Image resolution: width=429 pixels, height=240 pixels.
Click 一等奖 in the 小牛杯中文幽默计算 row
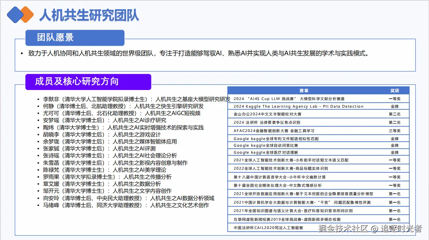click(x=395, y=177)
